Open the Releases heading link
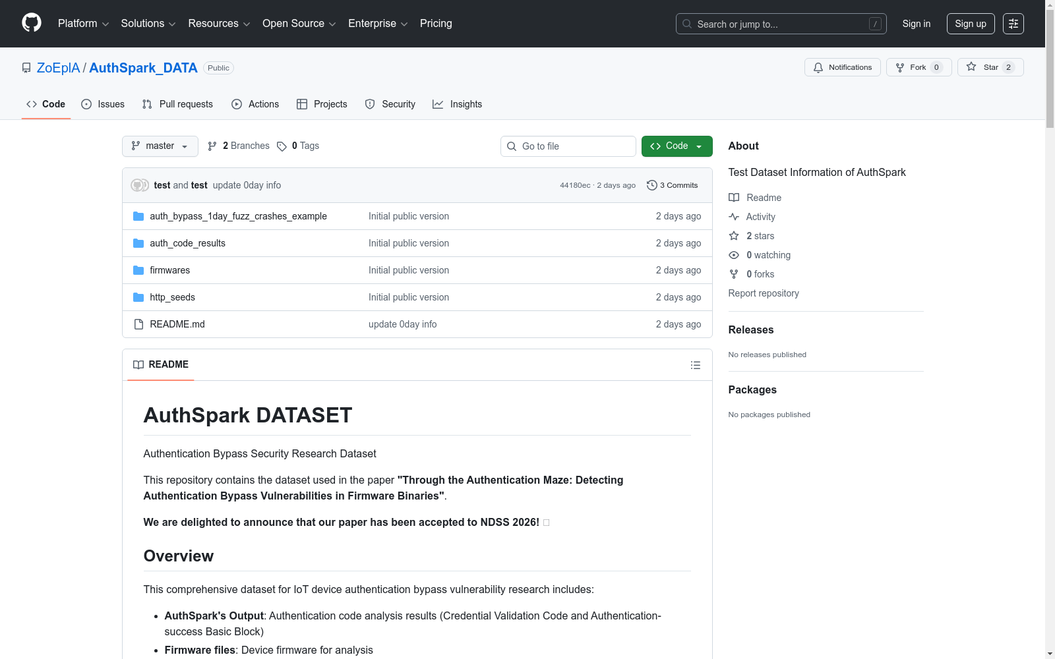 (751, 329)
